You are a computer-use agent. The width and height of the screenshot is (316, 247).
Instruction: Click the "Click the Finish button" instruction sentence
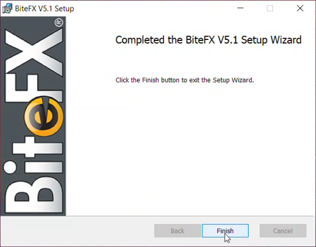click(x=185, y=80)
